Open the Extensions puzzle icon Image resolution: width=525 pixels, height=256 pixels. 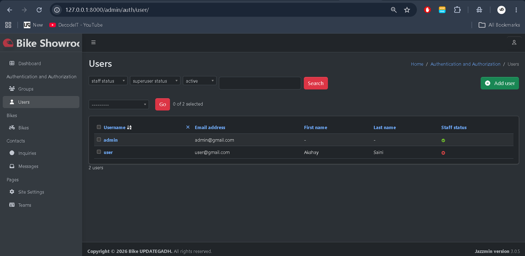coord(457,10)
